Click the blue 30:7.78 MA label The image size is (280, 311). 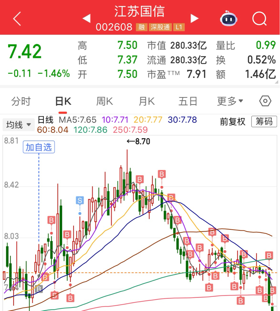tap(182, 120)
